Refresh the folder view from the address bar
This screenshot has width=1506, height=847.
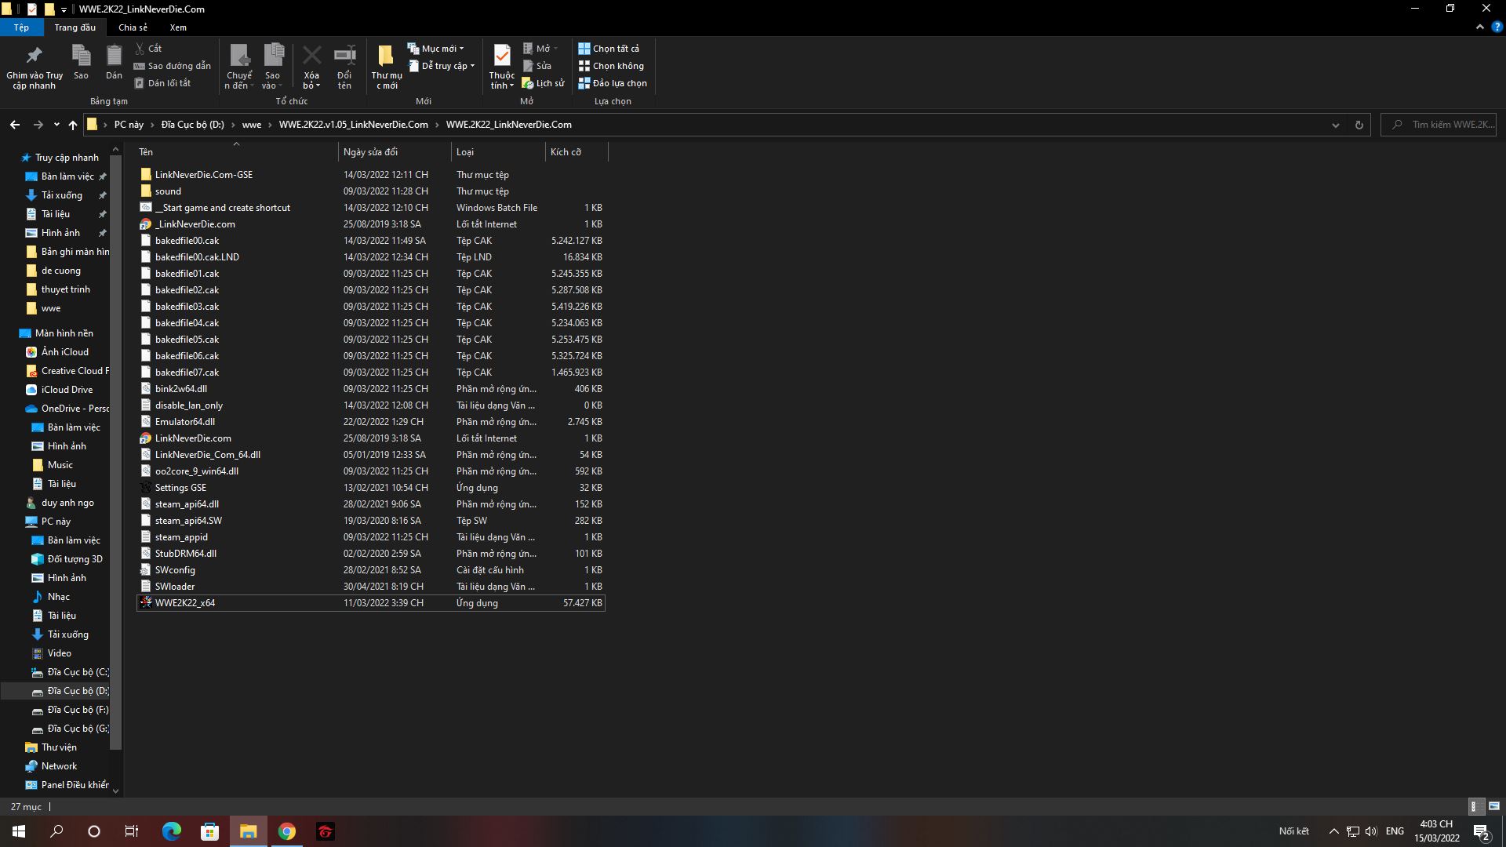(x=1359, y=125)
